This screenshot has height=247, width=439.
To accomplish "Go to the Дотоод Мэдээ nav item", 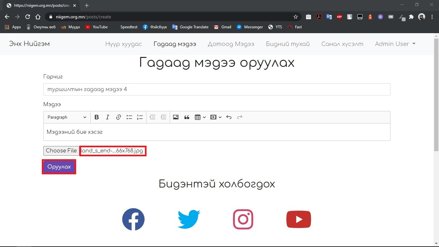I will (231, 44).
